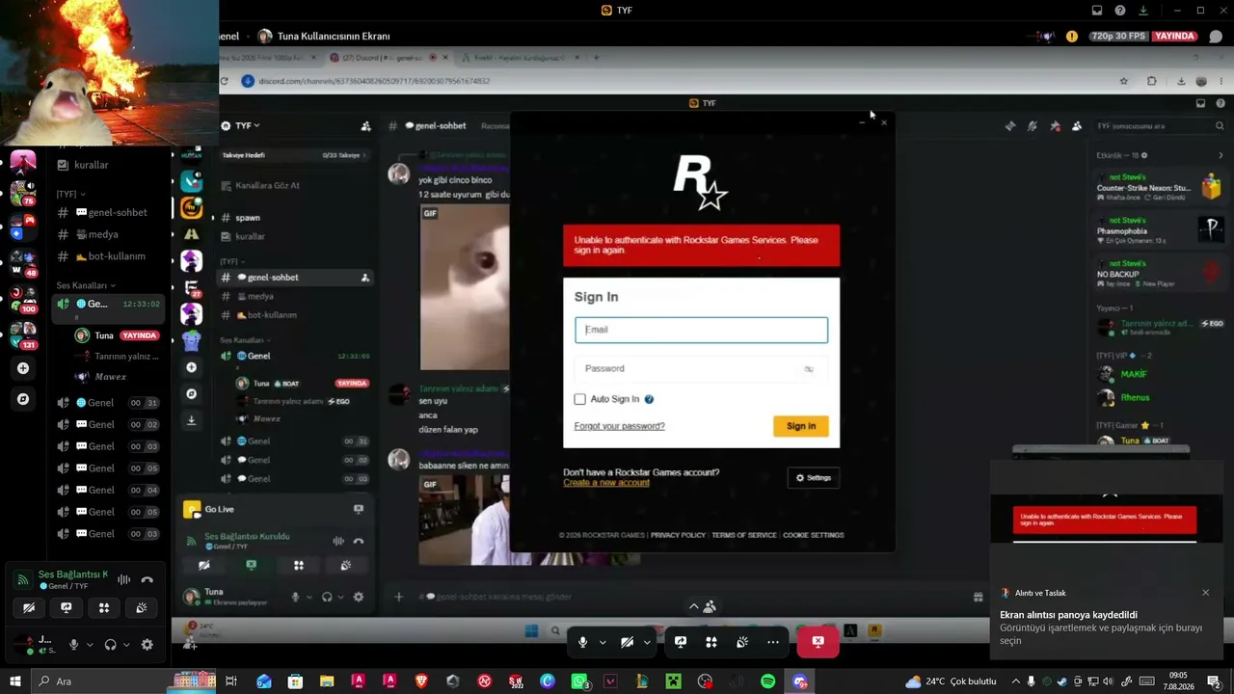This screenshot has height=694, width=1234.
Task: Leave the call with the red disconnect button
Action: (818, 642)
